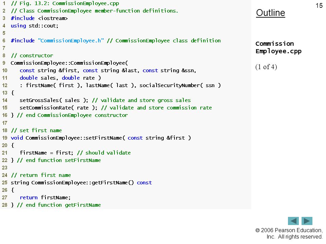This screenshot has height=244, width=326.
Task: Select the "// should validate" comment
Action: (104, 153)
